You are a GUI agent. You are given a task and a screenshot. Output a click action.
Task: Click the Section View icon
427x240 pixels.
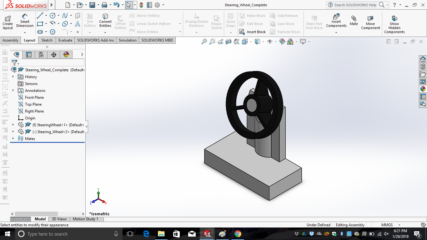tap(229, 42)
